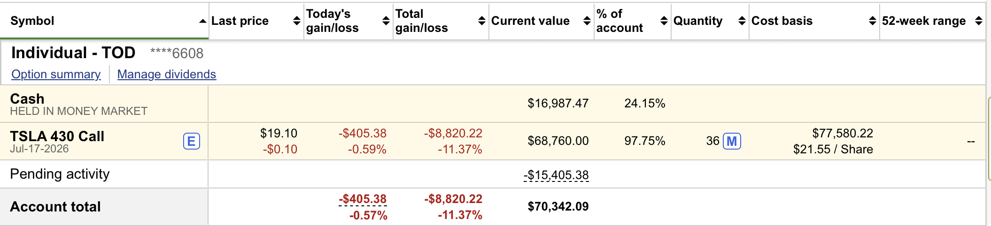The width and height of the screenshot is (991, 226).
Task: Select the Cash money market row
Action: (27, 99)
